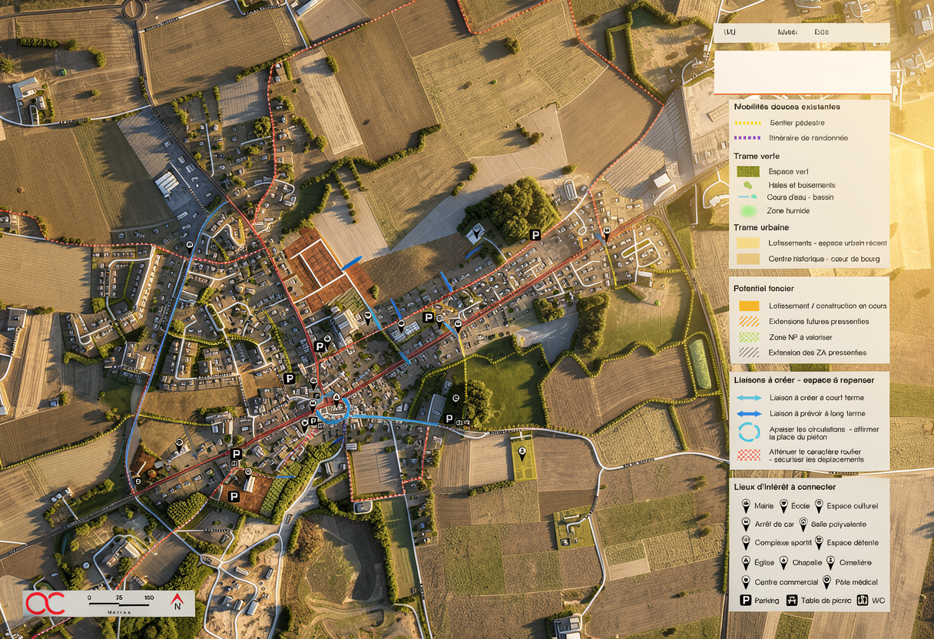The image size is (934, 639).
Task: Select the Table de picnic legend icon
Action: tap(792, 600)
